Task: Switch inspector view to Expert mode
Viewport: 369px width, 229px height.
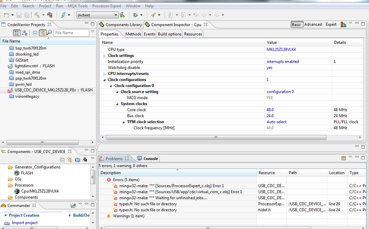Action: [x=331, y=24]
